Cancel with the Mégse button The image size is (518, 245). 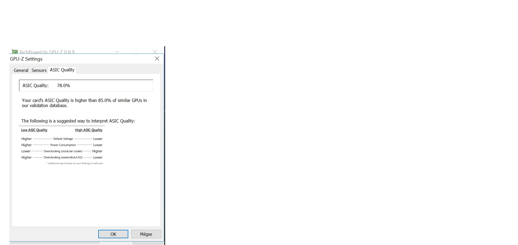click(x=146, y=234)
